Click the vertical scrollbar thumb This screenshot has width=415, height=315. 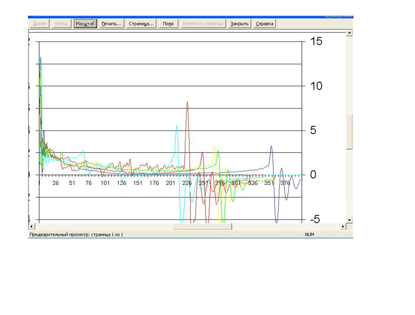[x=349, y=132]
